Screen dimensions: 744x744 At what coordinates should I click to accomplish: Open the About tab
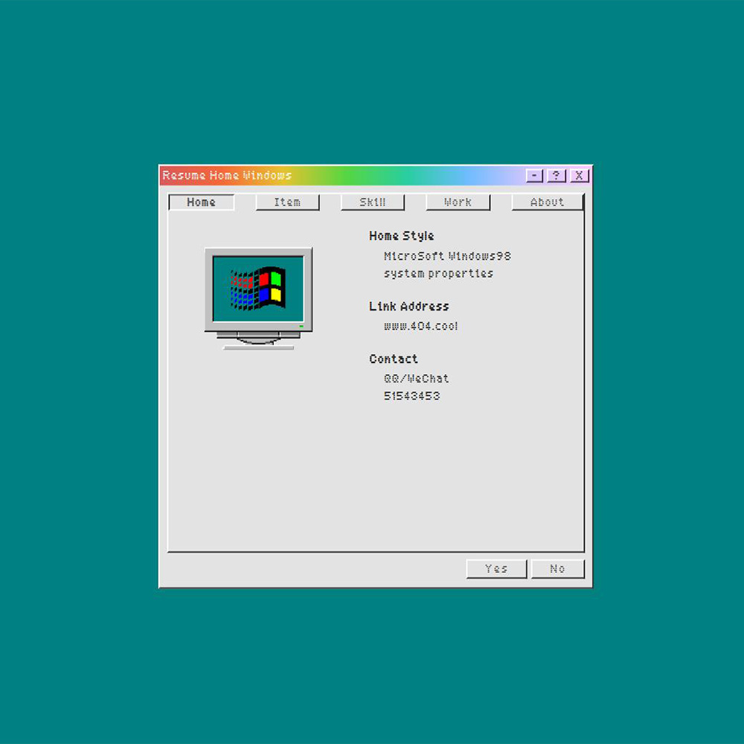pyautogui.click(x=547, y=202)
